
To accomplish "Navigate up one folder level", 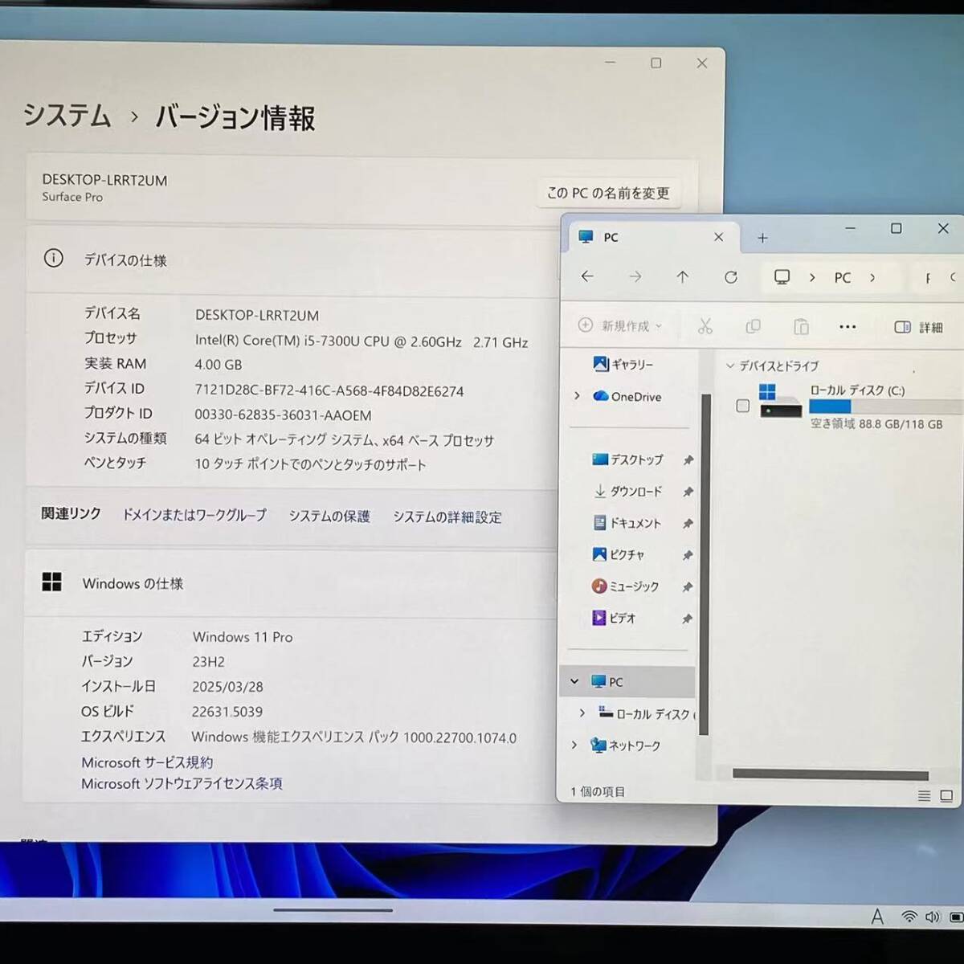I will tap(682, 277).
